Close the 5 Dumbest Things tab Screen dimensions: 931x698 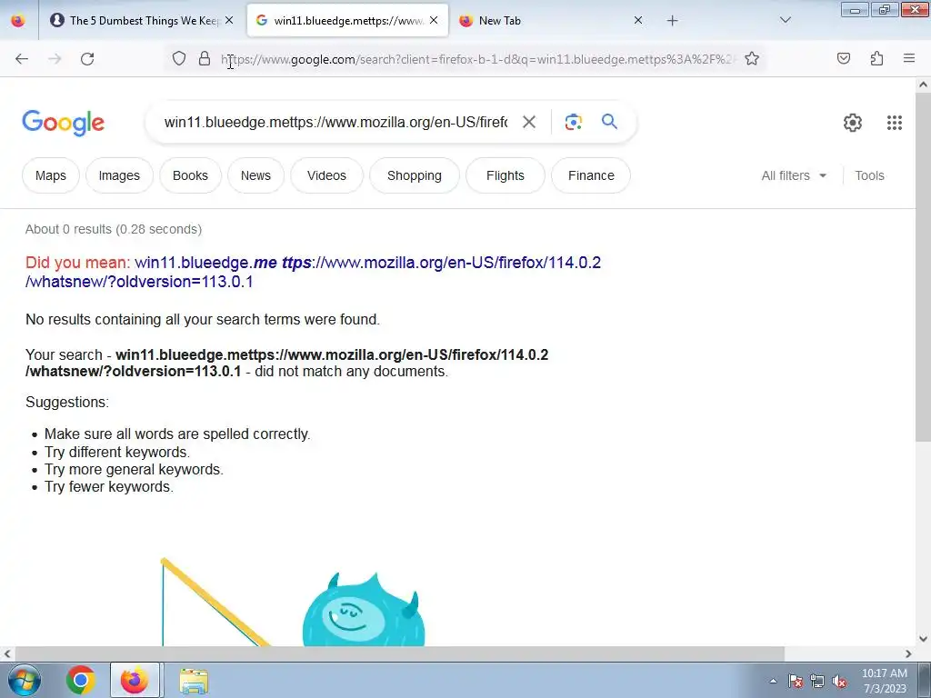point(229,20)
